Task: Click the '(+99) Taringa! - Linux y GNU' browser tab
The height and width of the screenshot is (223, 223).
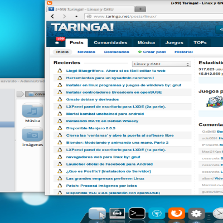Action: point(91,9)
